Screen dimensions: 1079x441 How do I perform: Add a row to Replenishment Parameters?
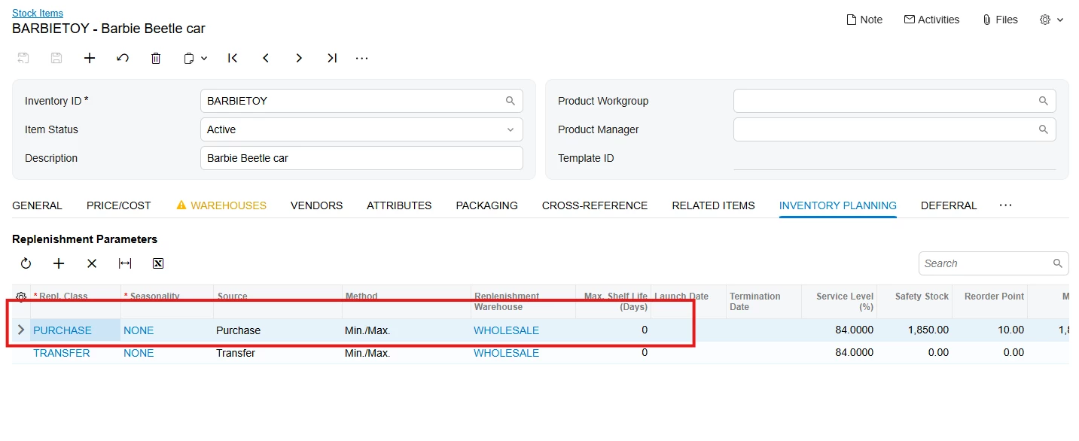59,263
